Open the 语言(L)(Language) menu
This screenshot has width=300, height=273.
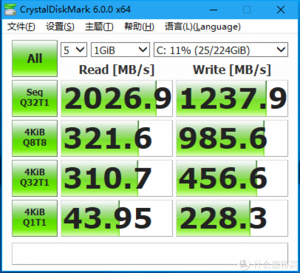(x=202, y=27)
